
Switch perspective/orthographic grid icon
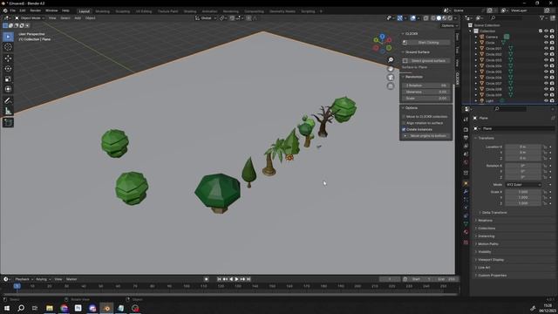coord(391,85)
